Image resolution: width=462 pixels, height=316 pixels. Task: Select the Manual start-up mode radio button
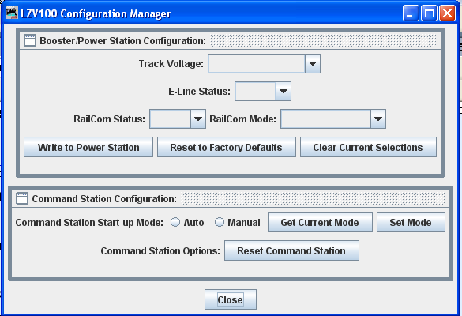click(220, 222)
